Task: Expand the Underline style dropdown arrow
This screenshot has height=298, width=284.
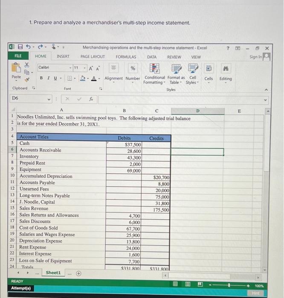Action: 61,78
